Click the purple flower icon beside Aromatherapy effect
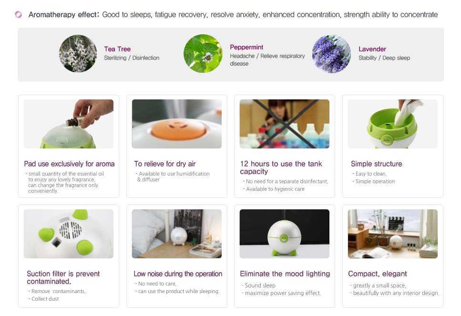Screen dimensions: 461x316 point(19,14)
